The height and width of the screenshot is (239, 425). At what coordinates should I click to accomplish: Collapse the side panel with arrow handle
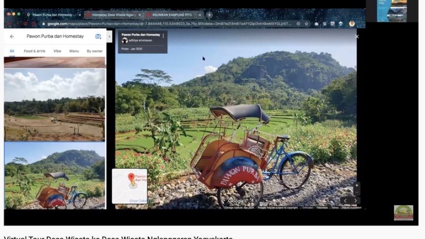(109, 36)
